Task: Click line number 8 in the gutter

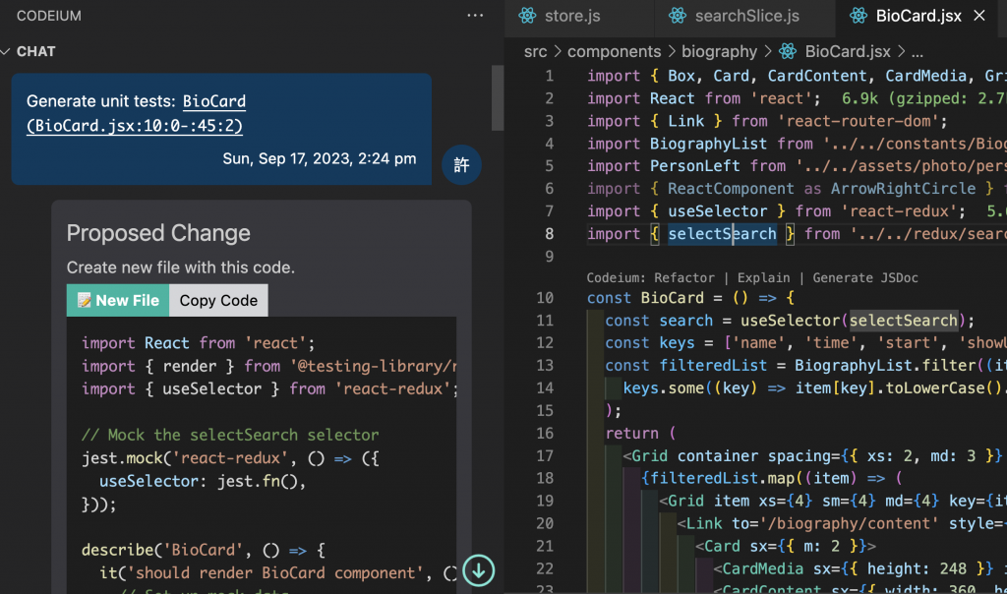Action: tap(549, 234)
